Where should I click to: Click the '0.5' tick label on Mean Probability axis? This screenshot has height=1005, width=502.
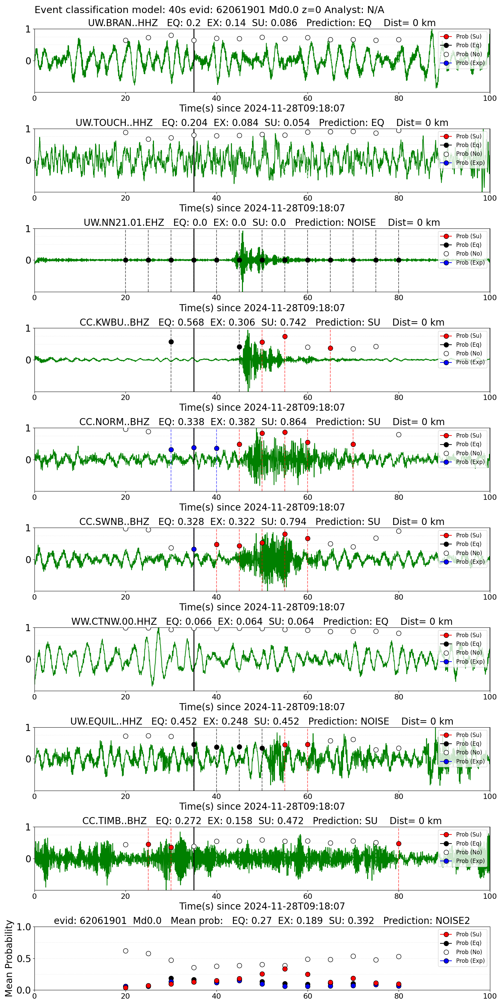[x=24, y=958]
